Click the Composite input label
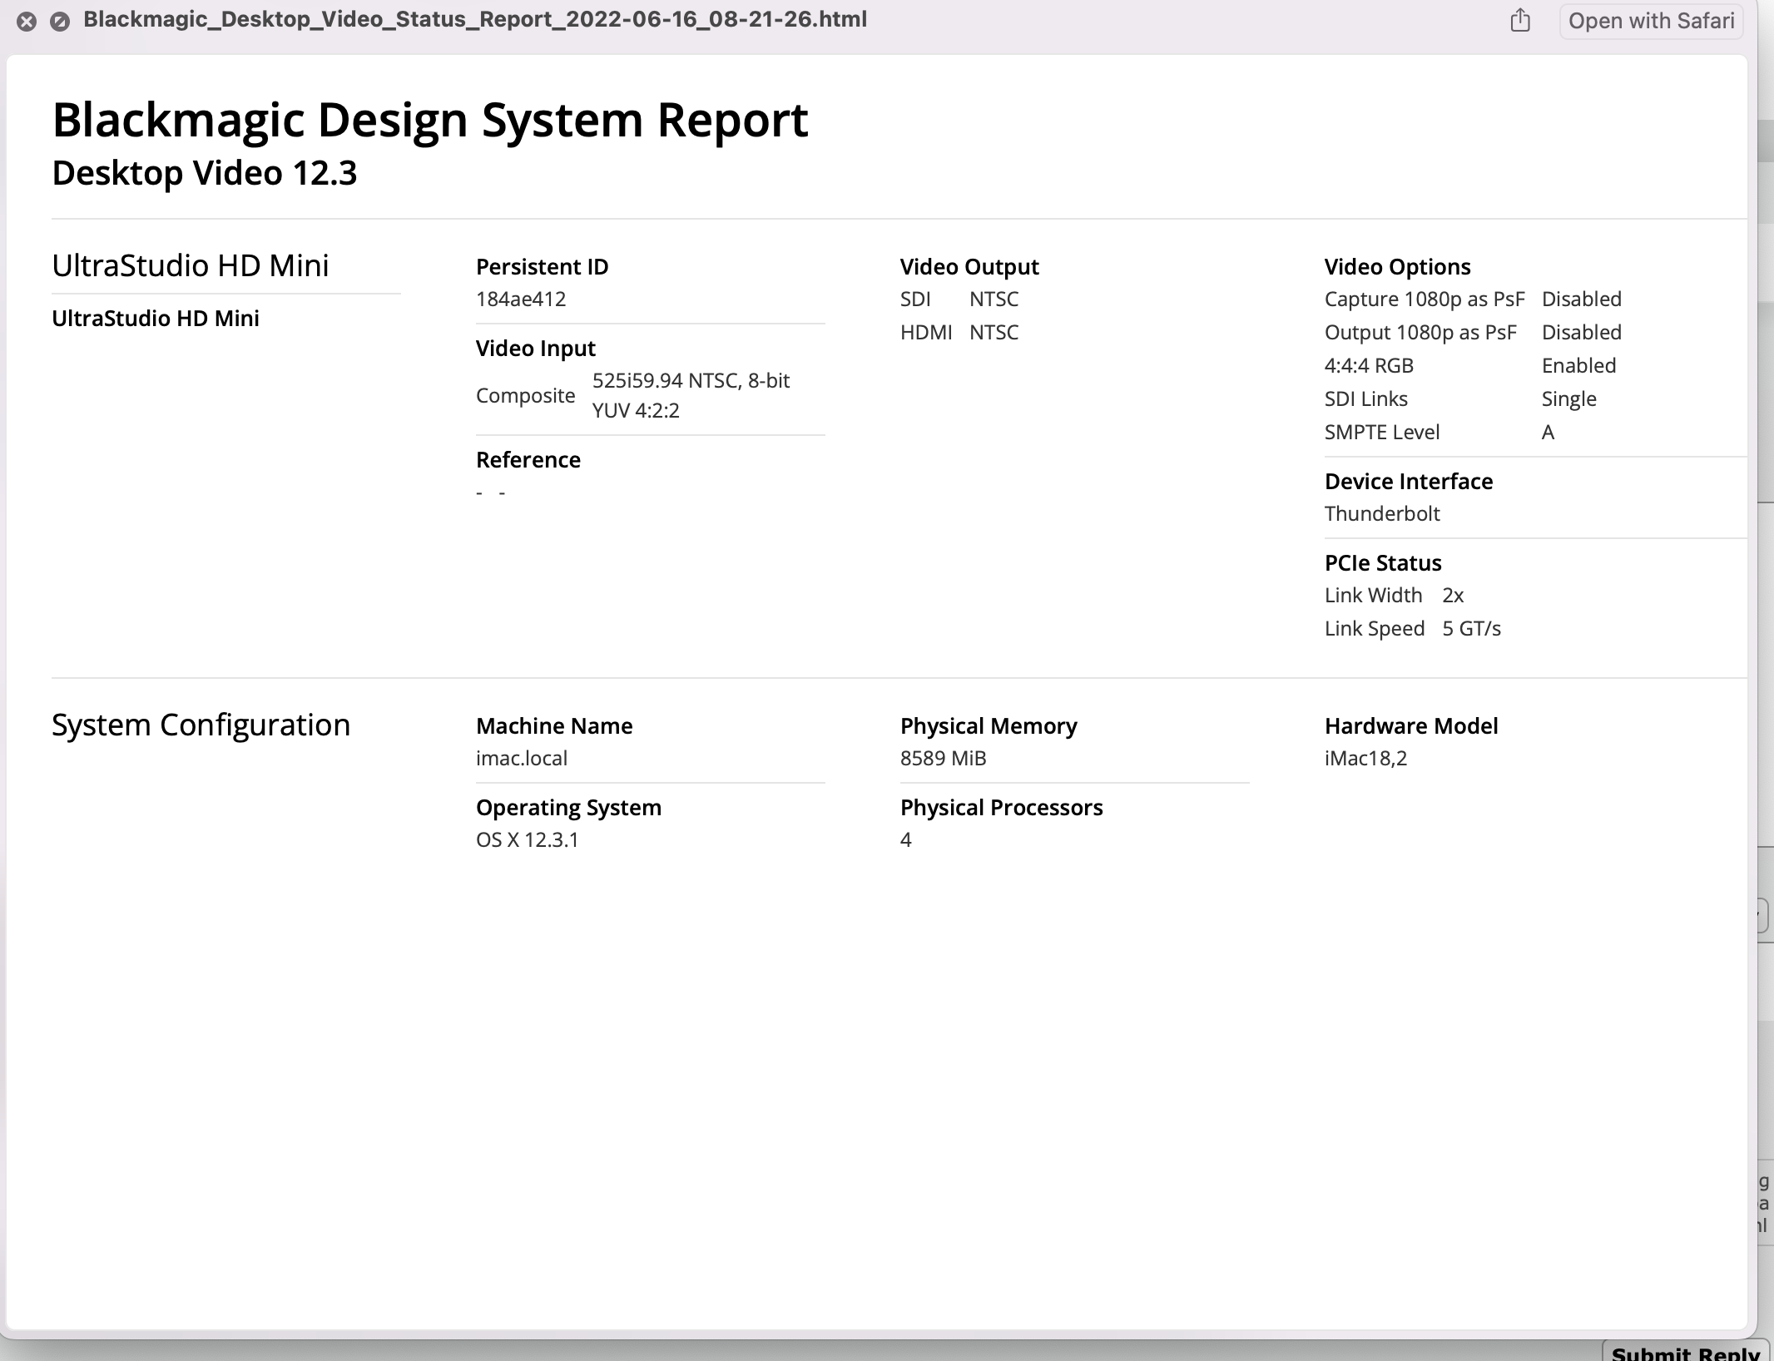1774x1361 pixels. coord(526,396)
